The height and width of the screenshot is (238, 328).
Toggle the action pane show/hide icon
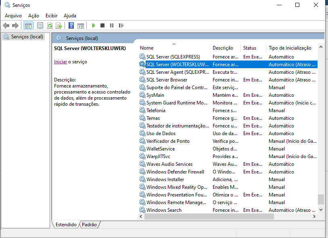(81, 25)
